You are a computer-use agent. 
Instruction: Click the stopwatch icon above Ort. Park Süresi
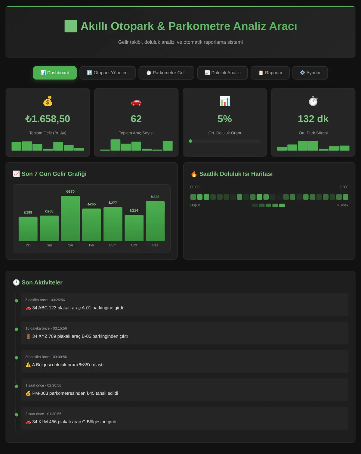[x=313, y=101]
